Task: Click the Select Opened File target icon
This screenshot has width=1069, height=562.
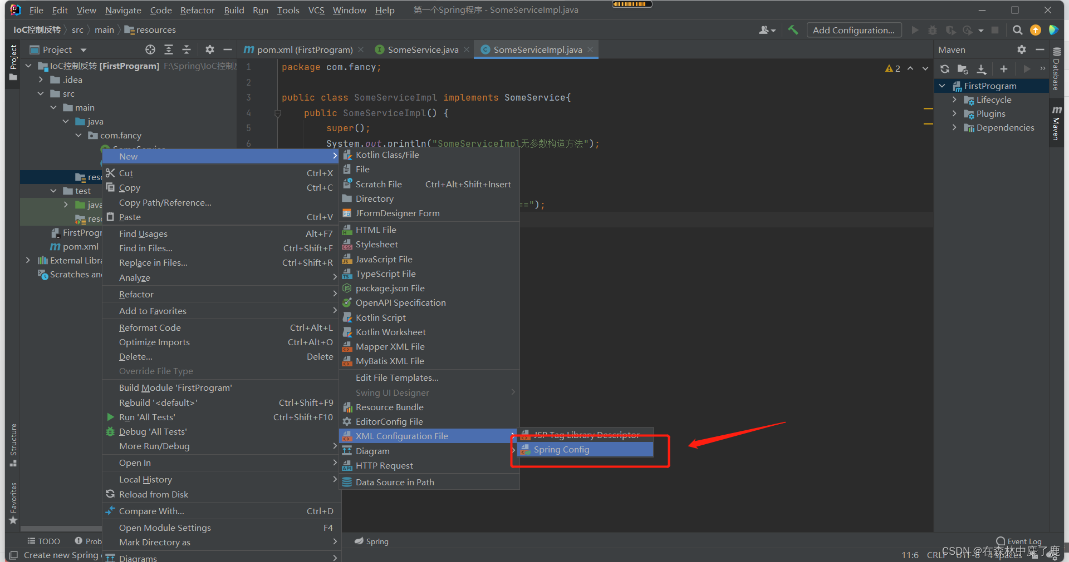Action: pyautogui.click(x=150, y=49)
